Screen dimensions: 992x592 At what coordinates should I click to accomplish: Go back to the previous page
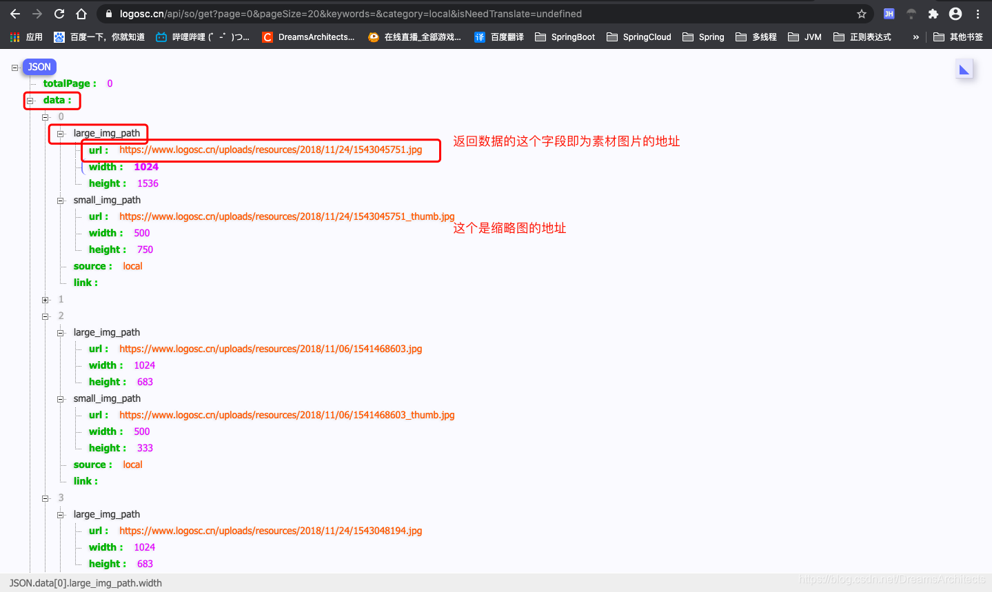(x=15, y=14)
